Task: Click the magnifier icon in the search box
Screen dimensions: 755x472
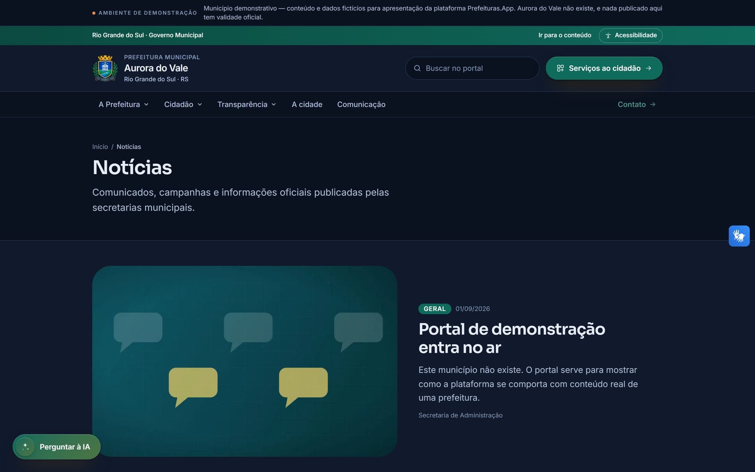Action: point(417,68)
